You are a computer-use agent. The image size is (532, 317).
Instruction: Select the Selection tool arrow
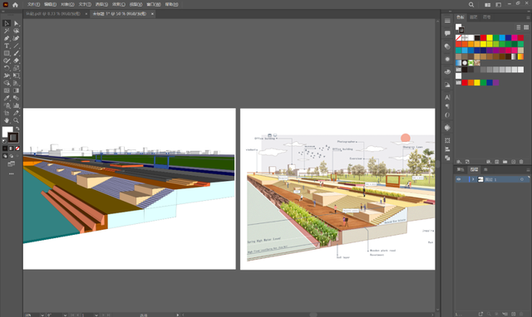(x=7, y=23)
